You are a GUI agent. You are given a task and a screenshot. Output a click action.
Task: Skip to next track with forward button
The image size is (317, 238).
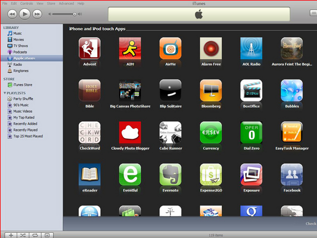37,14
